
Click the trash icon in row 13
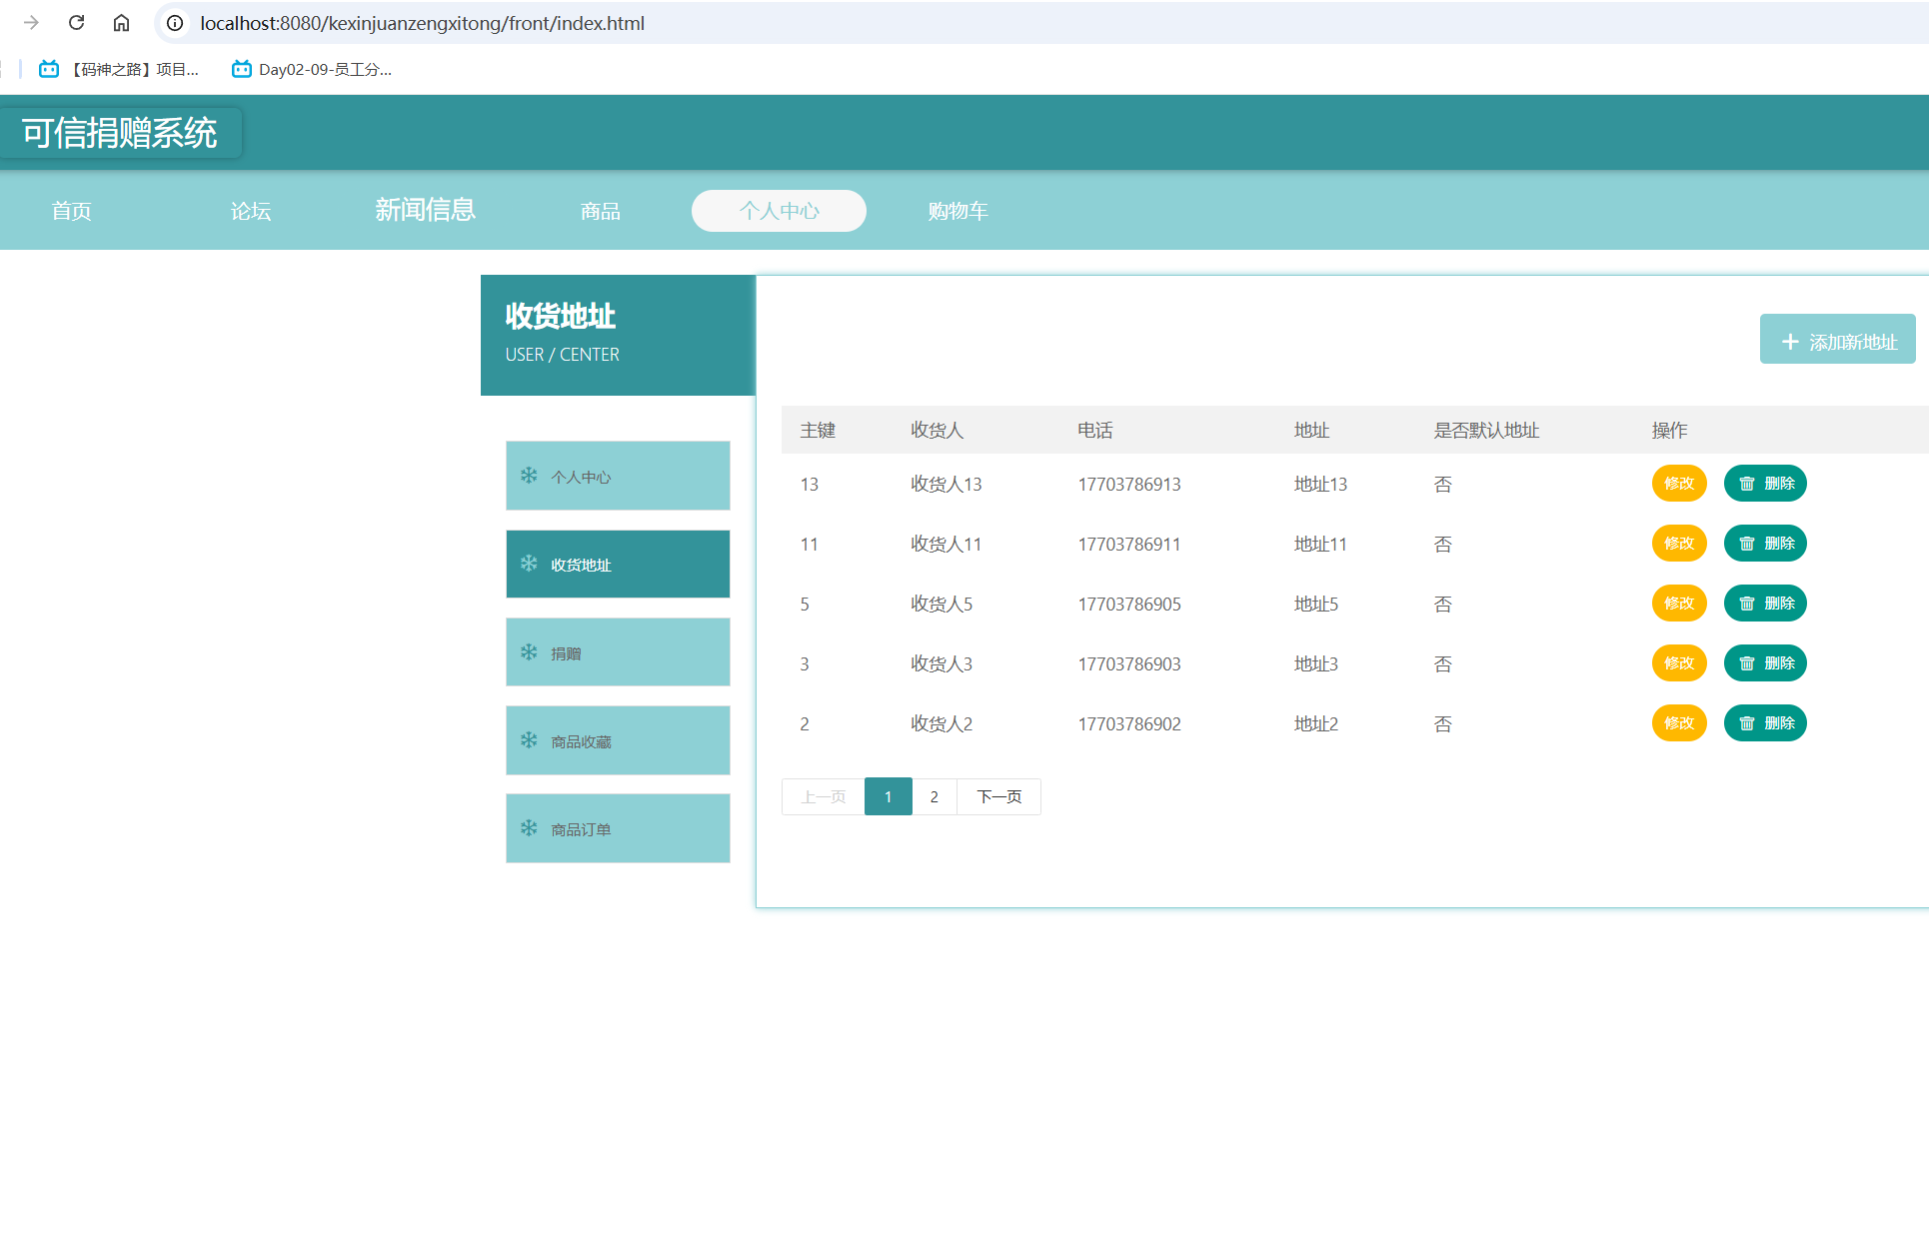1747,484
